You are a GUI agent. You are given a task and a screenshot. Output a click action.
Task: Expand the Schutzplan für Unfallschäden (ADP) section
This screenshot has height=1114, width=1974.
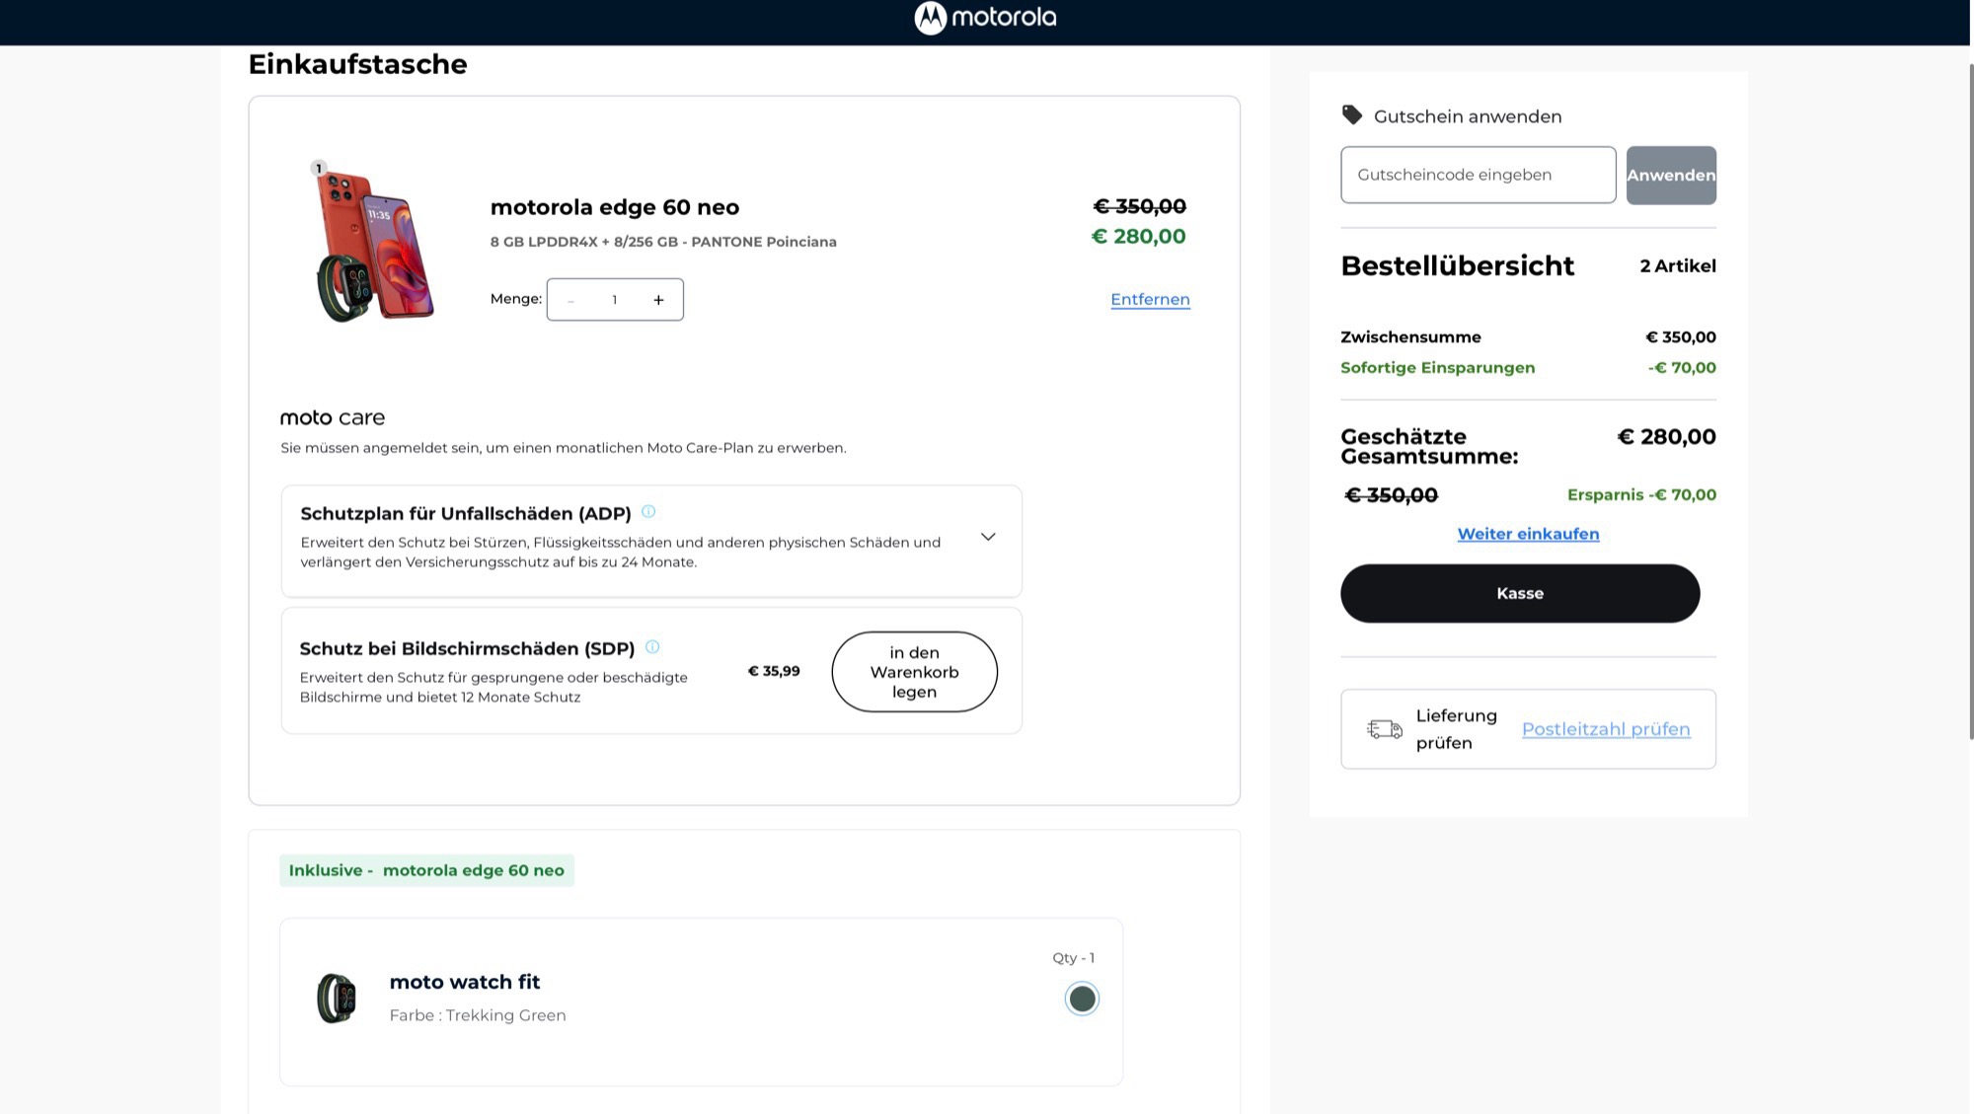point(988,537)
